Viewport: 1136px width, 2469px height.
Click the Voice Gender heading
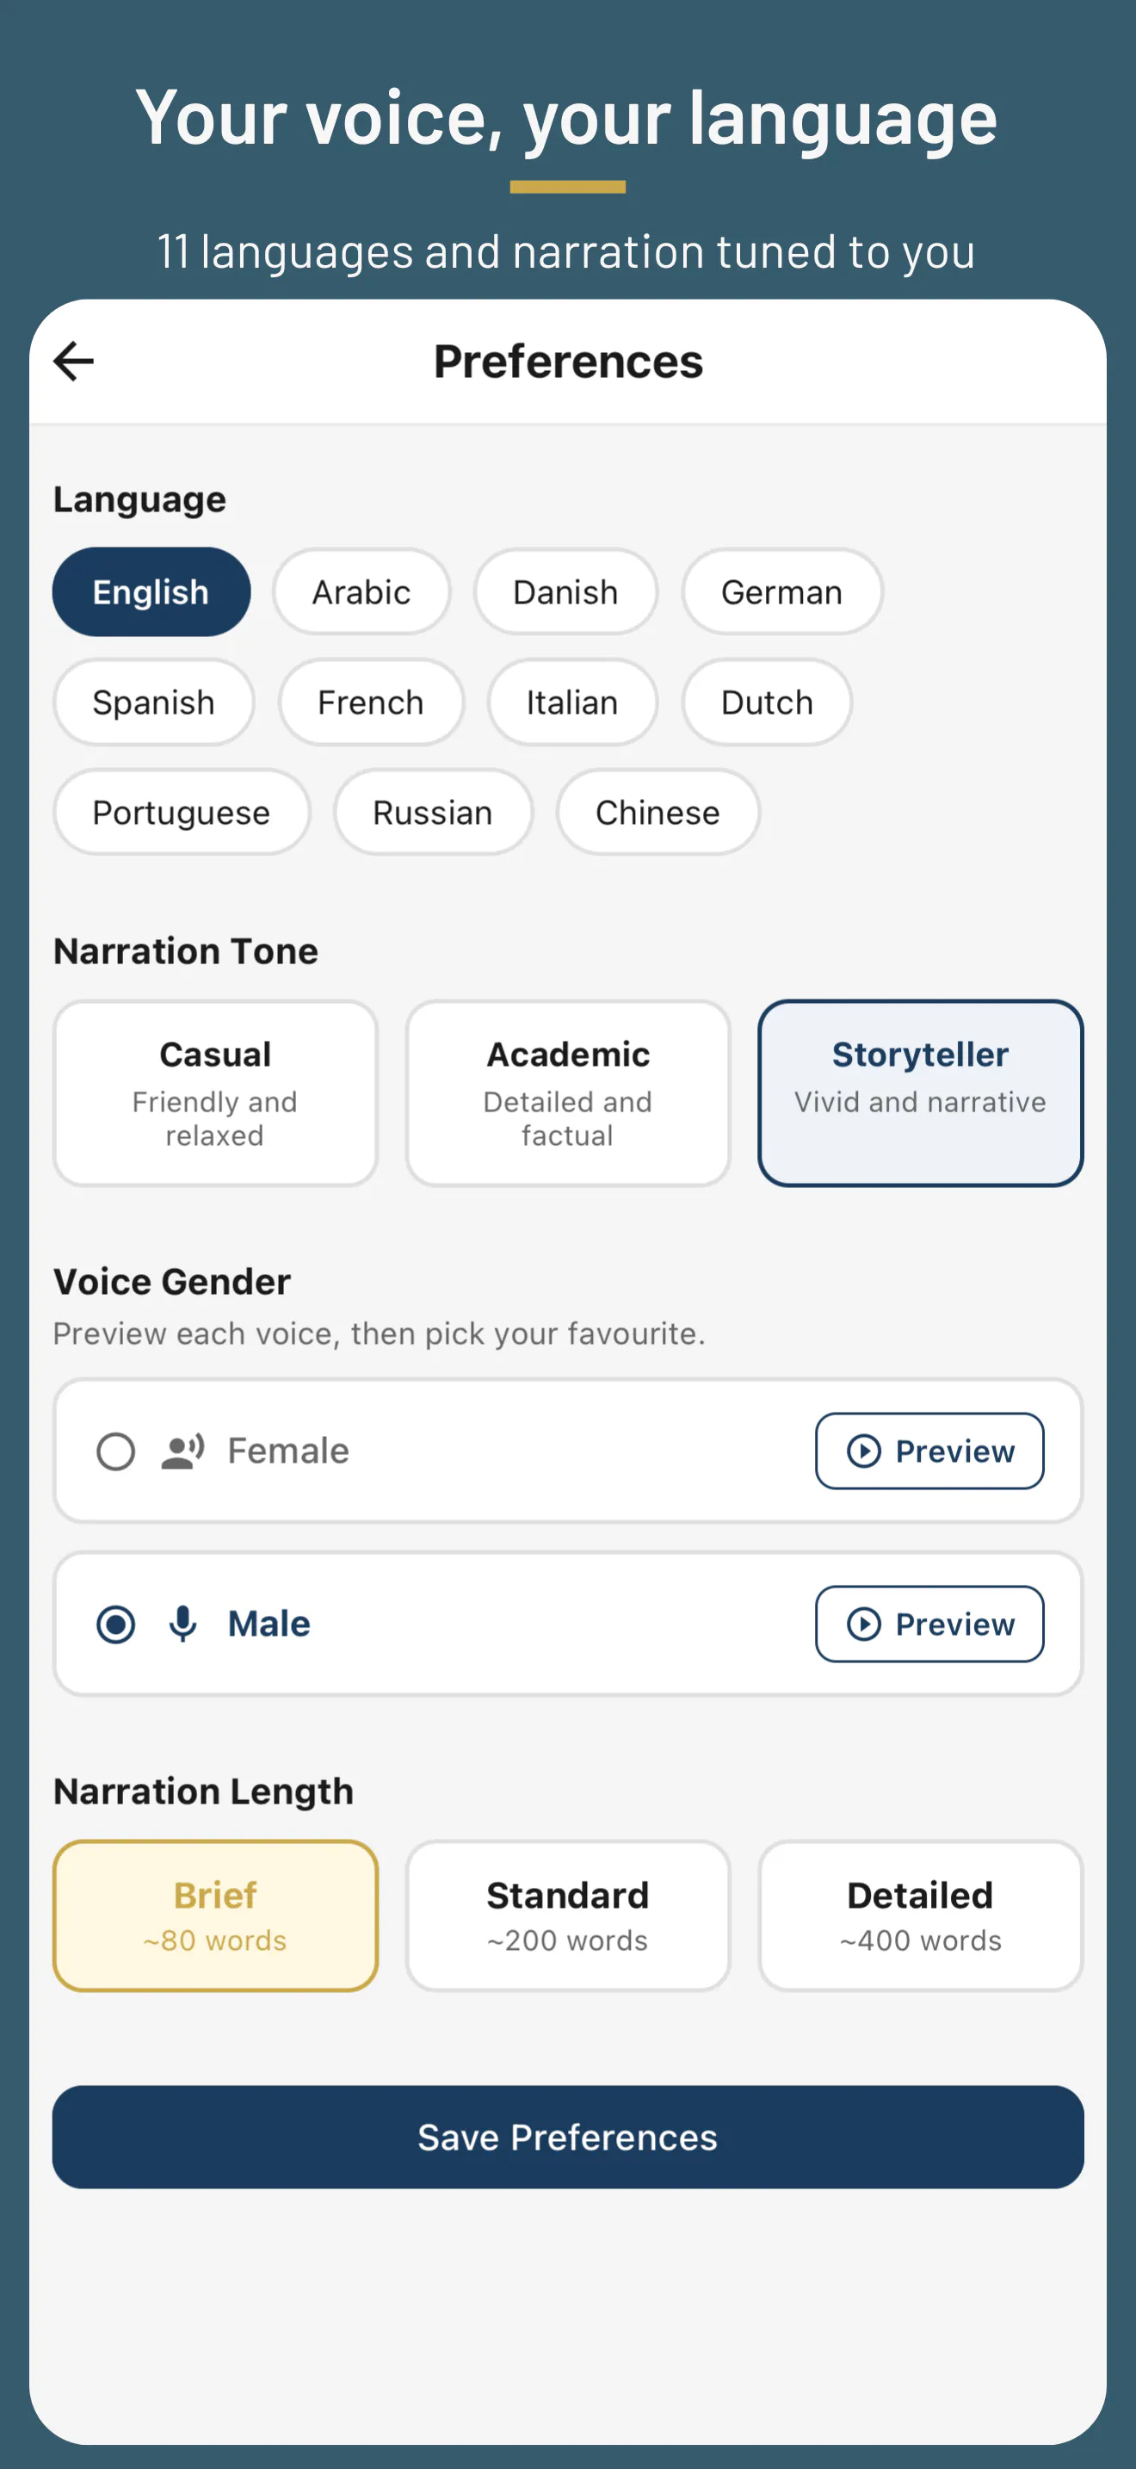pyautogui.click(x=171, y=1283)
